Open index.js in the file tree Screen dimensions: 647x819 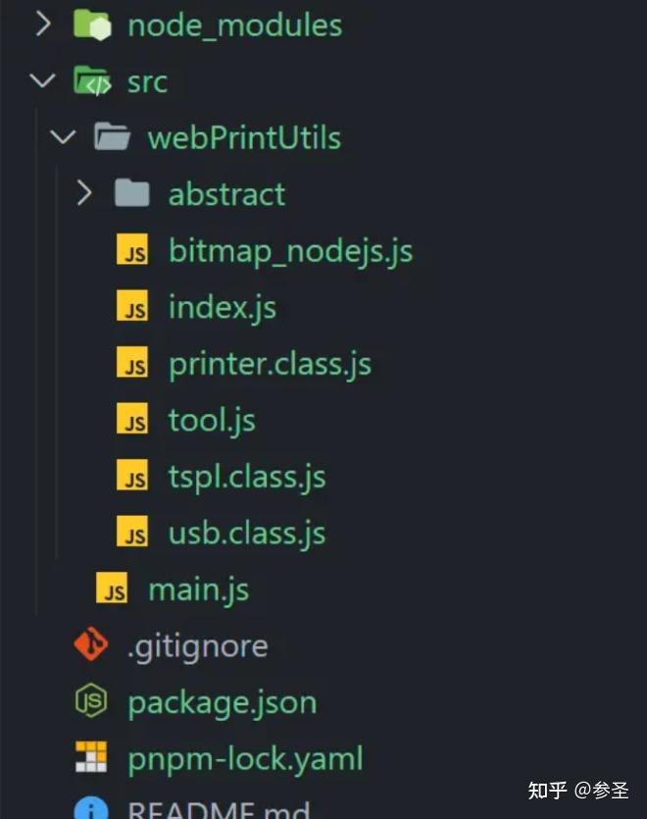[222, 307]
